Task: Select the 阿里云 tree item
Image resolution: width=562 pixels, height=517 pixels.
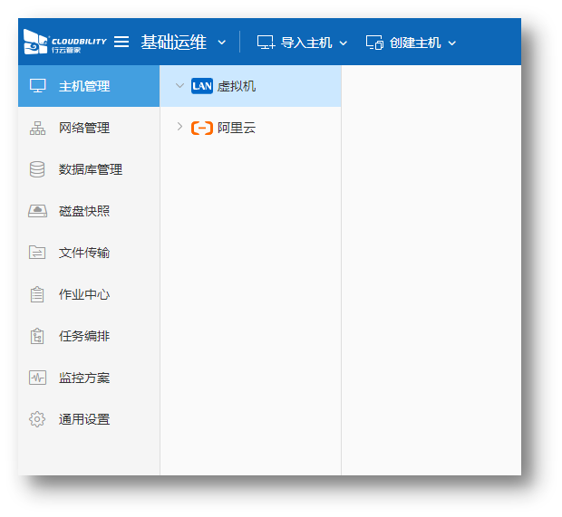Action: [x=250, y=128]
